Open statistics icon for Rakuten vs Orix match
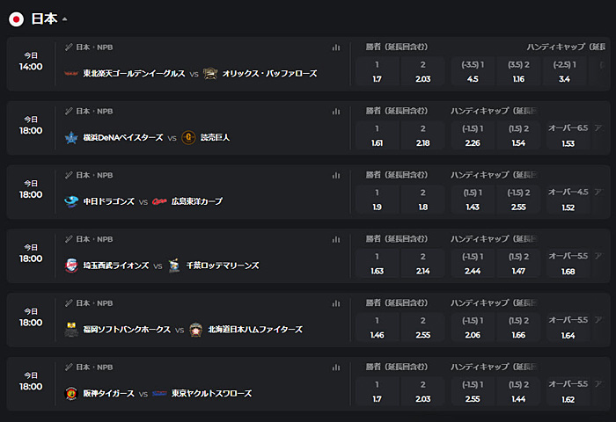The image size is (616, 422). pyautogui.click(x=336, y=47)
